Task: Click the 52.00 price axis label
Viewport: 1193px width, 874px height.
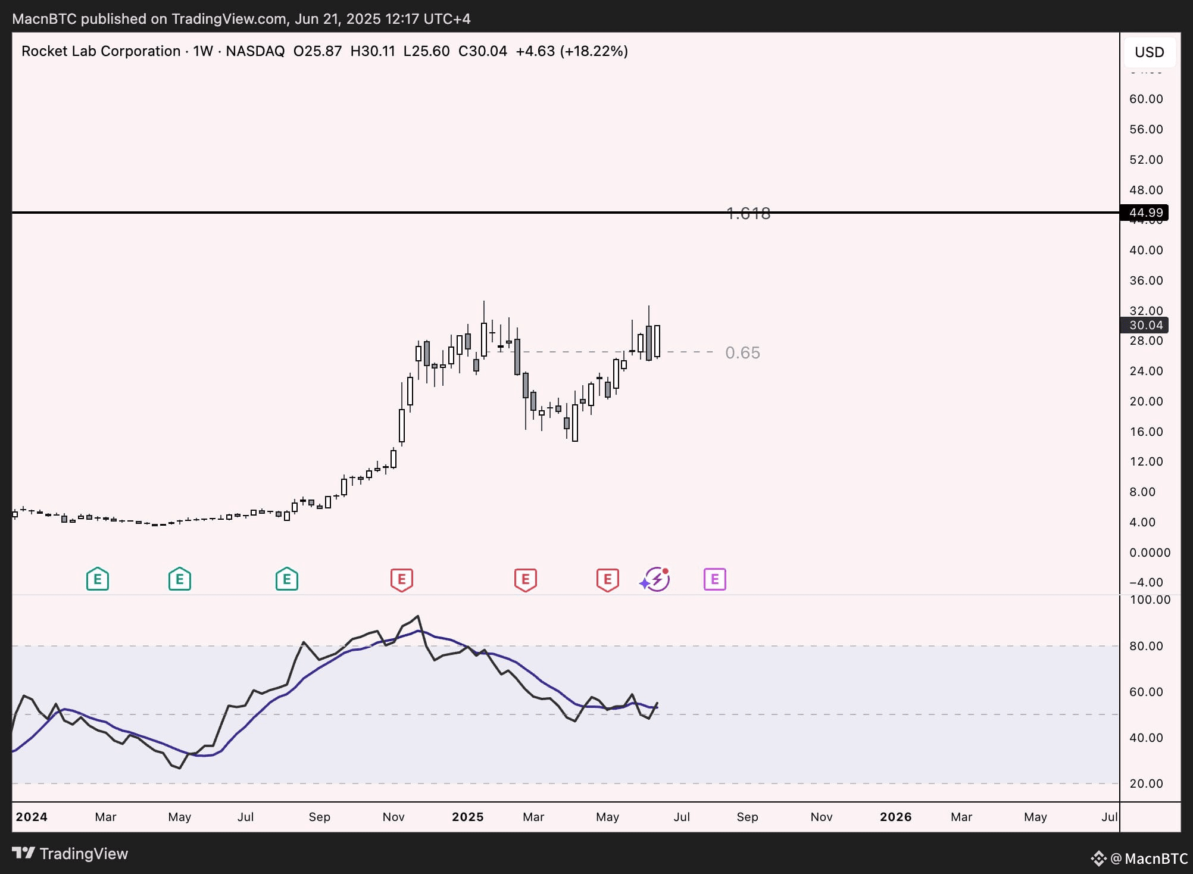Action: coord(1147,160)
